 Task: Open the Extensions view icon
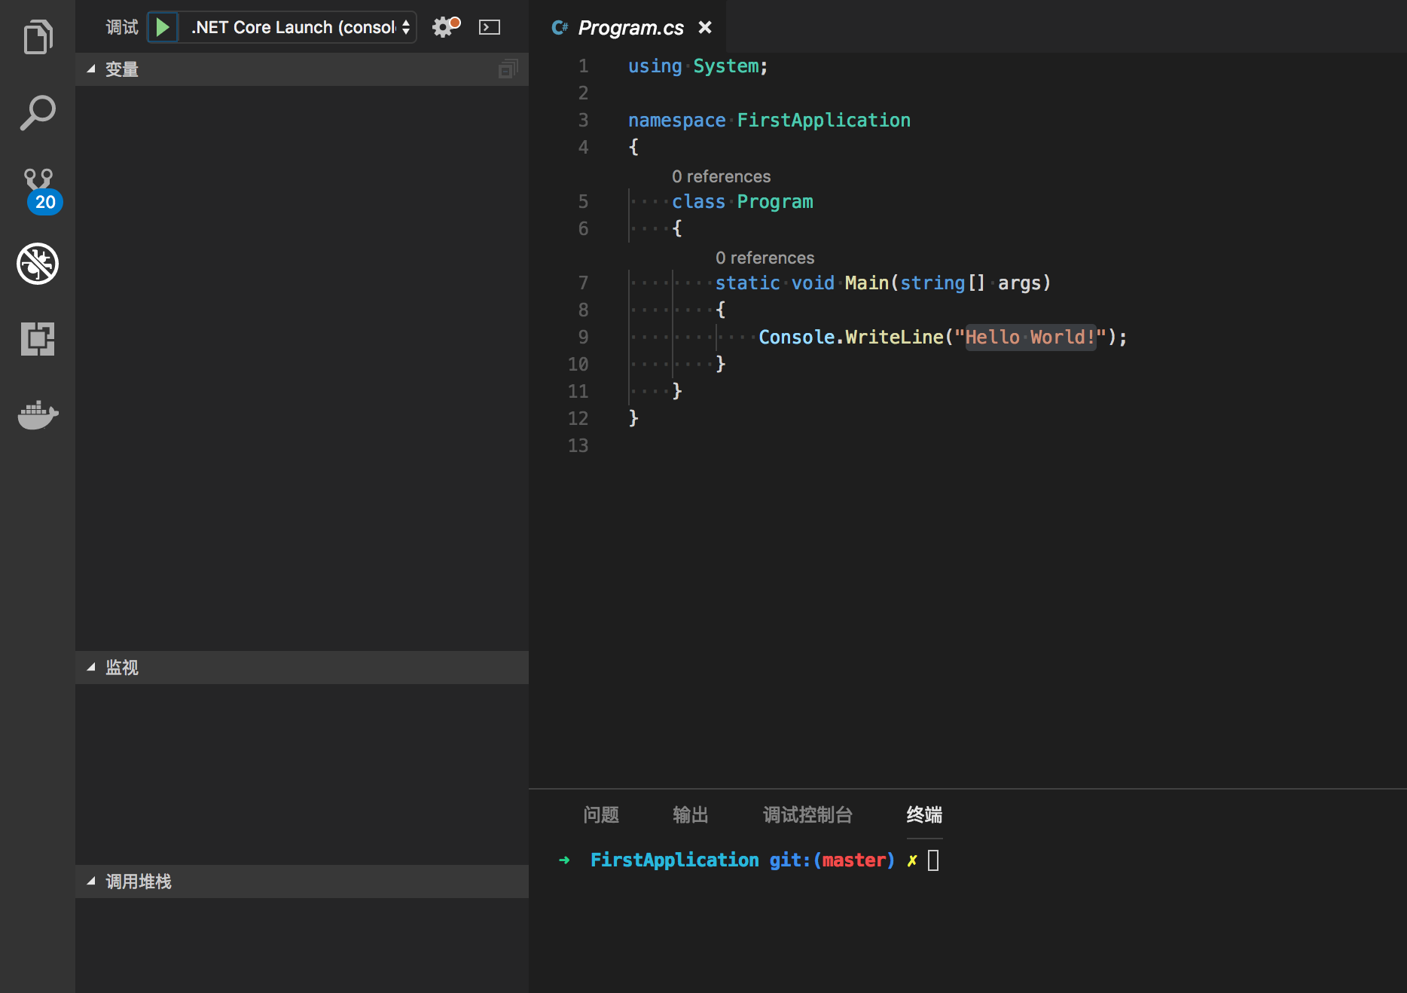click(38, 338)
